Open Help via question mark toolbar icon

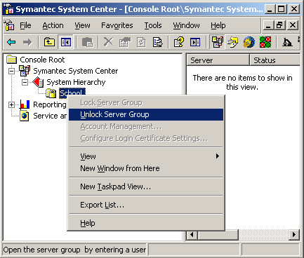179,42
